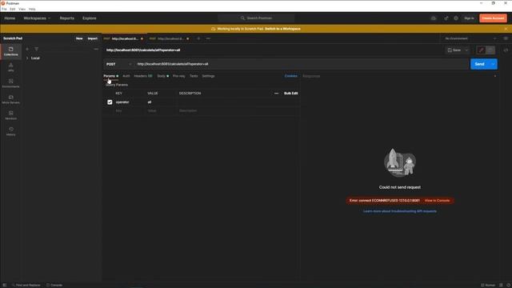Click the New button in Scratch Pad
The height and width of the screenshot is (288, 512).
79,38
